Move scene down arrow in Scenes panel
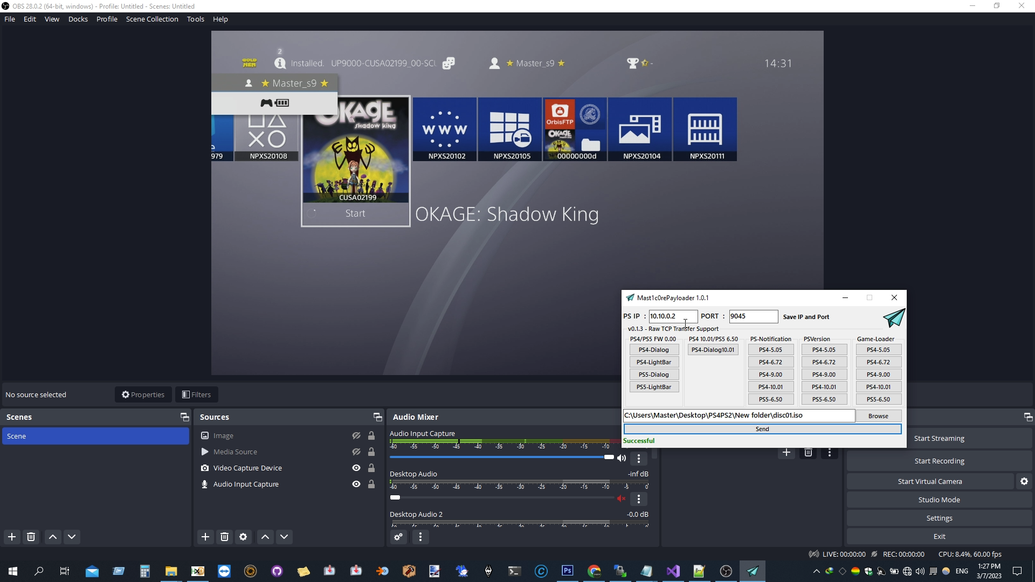Image resolution: width=1035 pixels, height=582 pixels. tap(72, 537)
